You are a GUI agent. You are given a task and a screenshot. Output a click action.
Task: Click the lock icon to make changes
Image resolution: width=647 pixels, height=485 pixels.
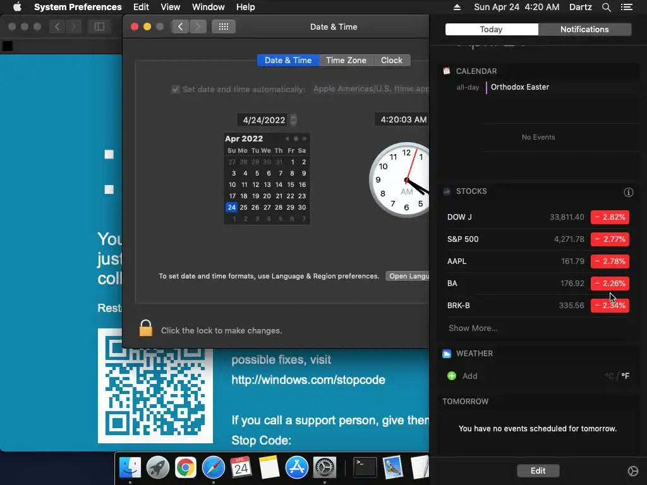[146, 328]
